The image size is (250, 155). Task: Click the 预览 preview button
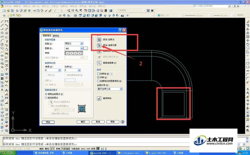pos(48,122)
